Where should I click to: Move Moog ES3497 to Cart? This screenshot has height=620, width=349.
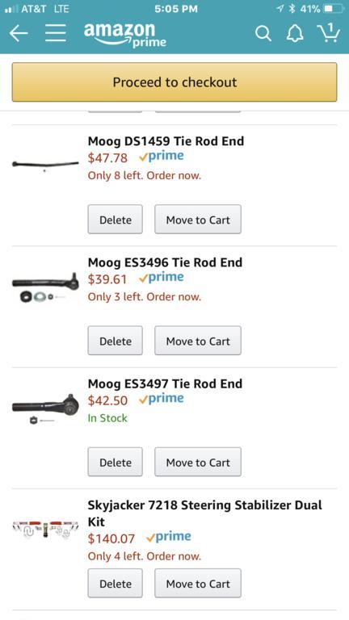click(198, 463)
